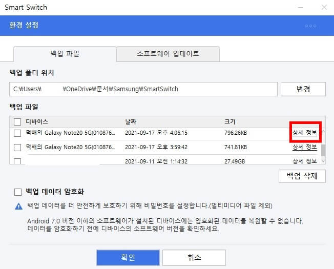The image size is (334, 269).
Task: Click the date 2021-09-11 오전 1:14:32
Action: (156, 161)
